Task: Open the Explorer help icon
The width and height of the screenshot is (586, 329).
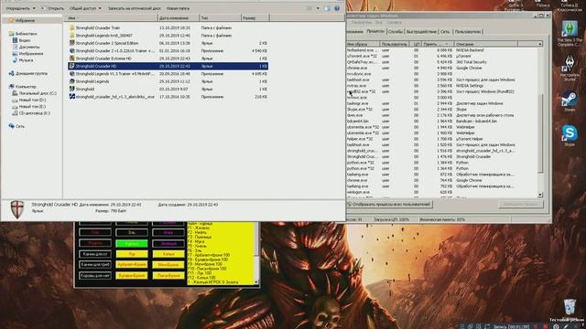Action: pos(337,8)
